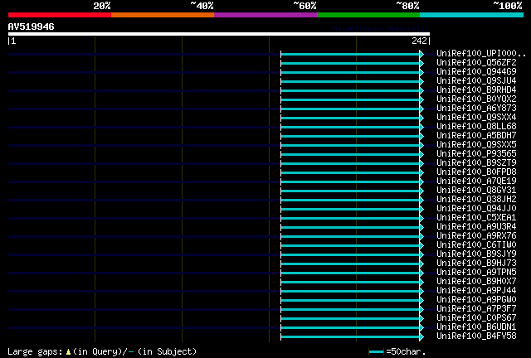Click the cyan alignment bar for UniRef100_Q8LL68
The image size is (531, 358).
(350, 128)
